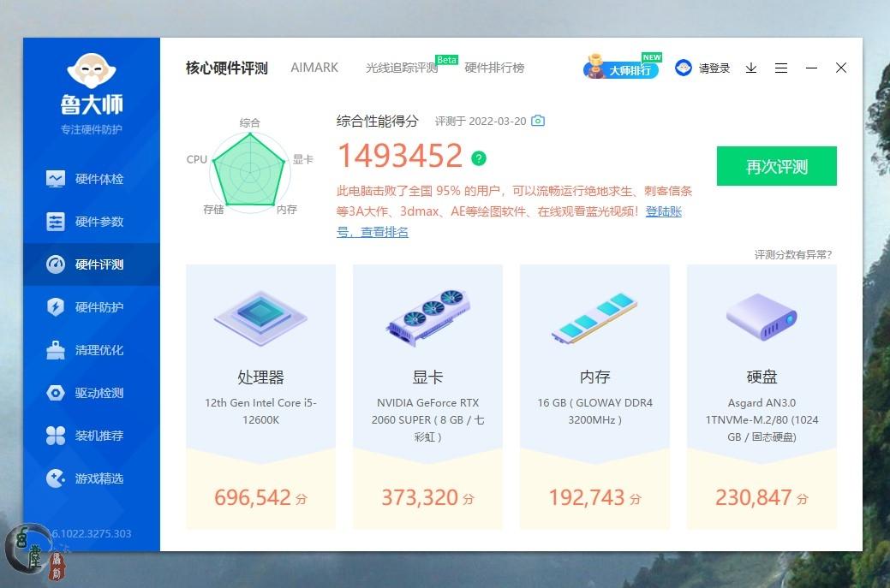Switch to 硬件排行榜 tab
Image resolution: width=890 pixels, height=588 pixels.
click(494, 68)
